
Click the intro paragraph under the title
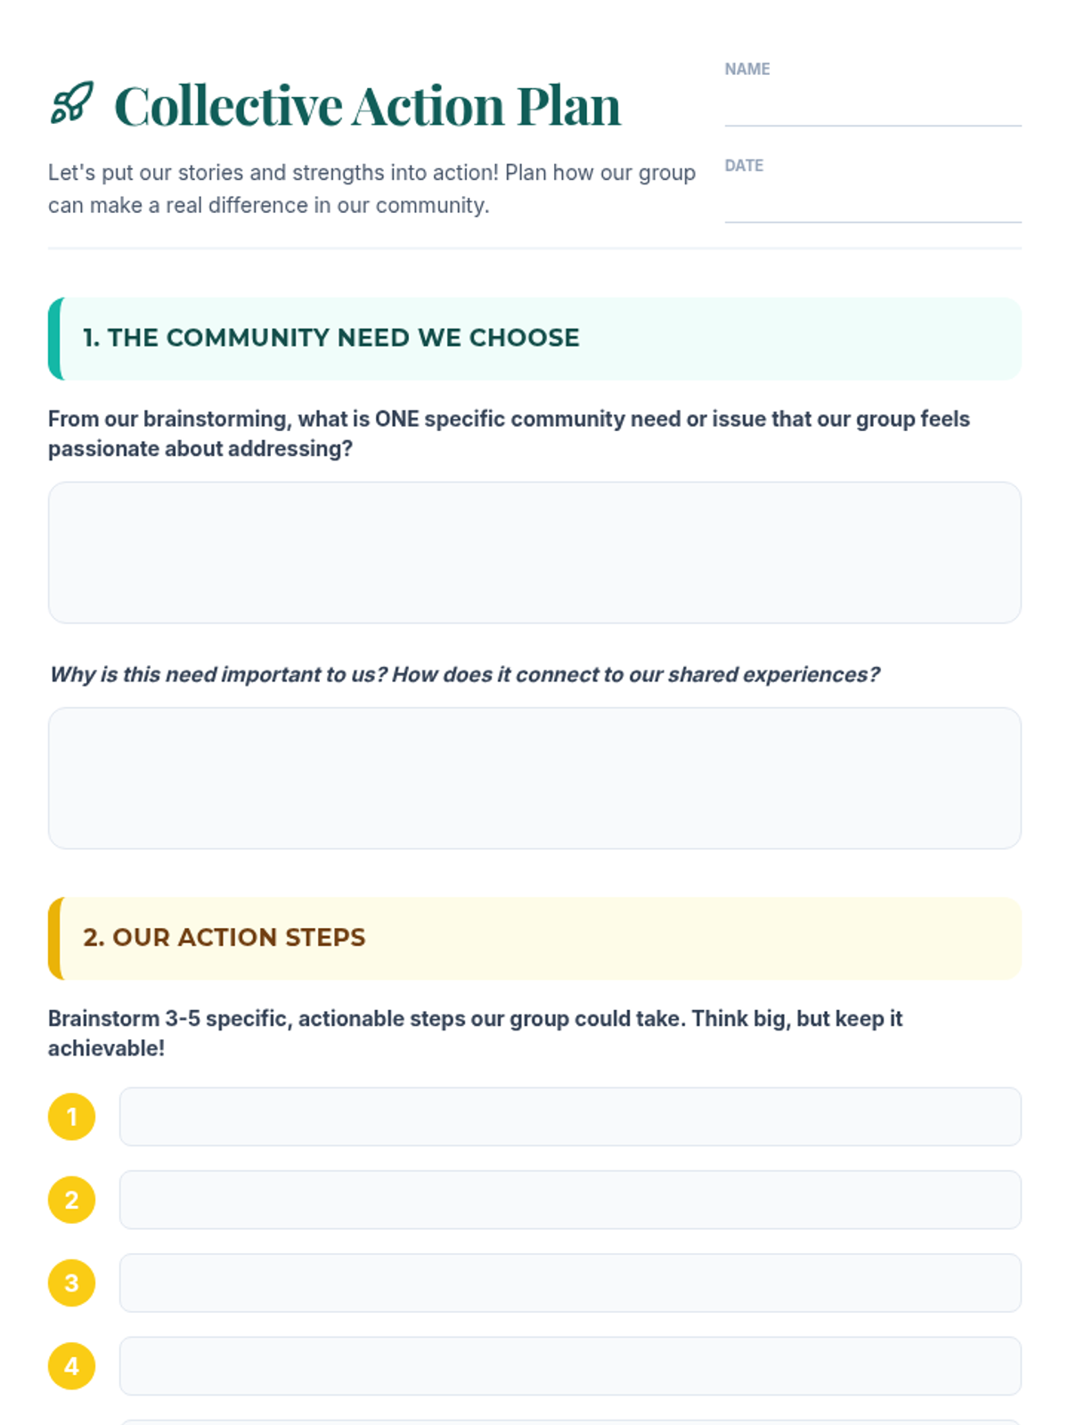371,189
